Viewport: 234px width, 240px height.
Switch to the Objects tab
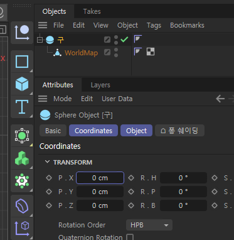[54, 11]
